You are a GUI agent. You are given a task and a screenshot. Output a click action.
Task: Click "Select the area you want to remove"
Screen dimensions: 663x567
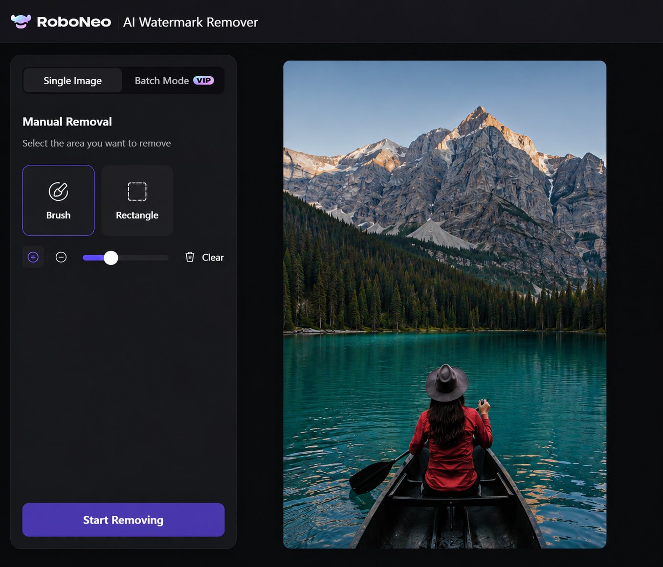tap(97, 143)
